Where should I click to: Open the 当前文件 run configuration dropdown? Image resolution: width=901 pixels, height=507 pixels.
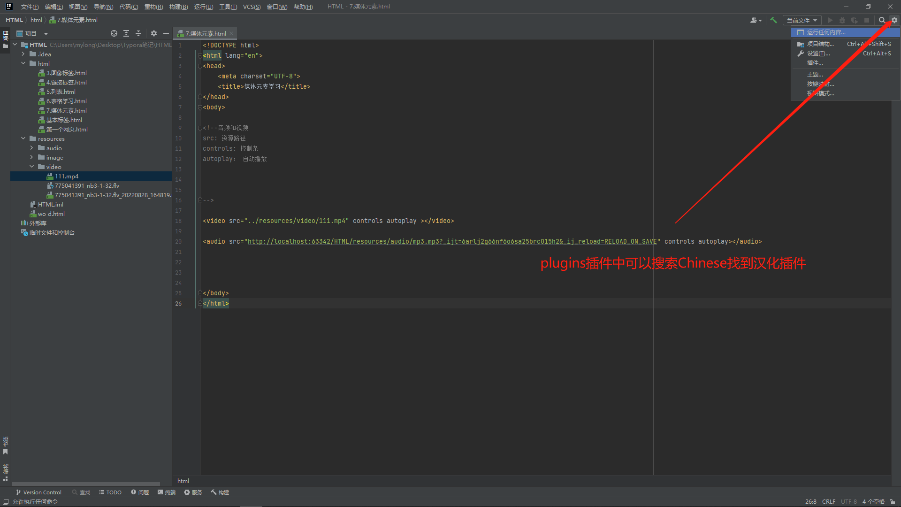(x=802, y=20)
